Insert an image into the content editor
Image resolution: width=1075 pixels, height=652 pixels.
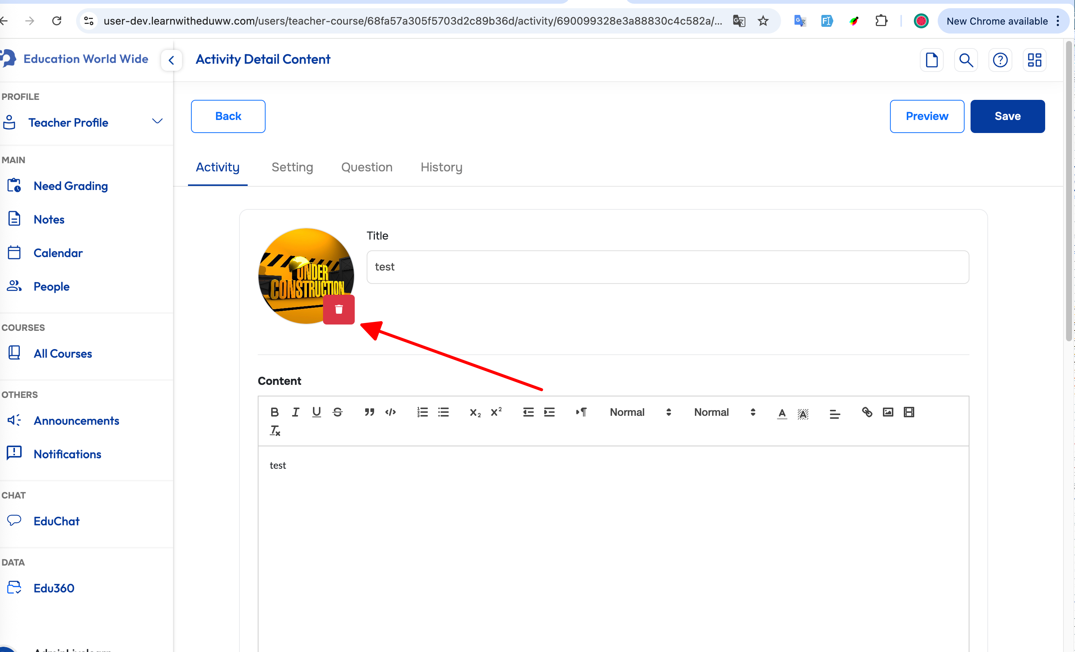tap(888, 412)
